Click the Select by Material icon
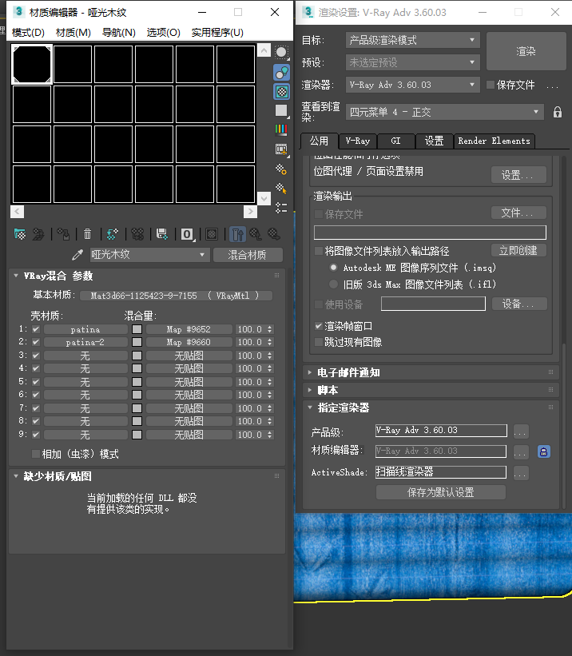This screenshot has width=572, height=656. (x=281, y=189)
